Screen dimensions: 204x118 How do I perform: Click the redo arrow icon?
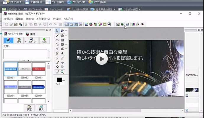55,24
